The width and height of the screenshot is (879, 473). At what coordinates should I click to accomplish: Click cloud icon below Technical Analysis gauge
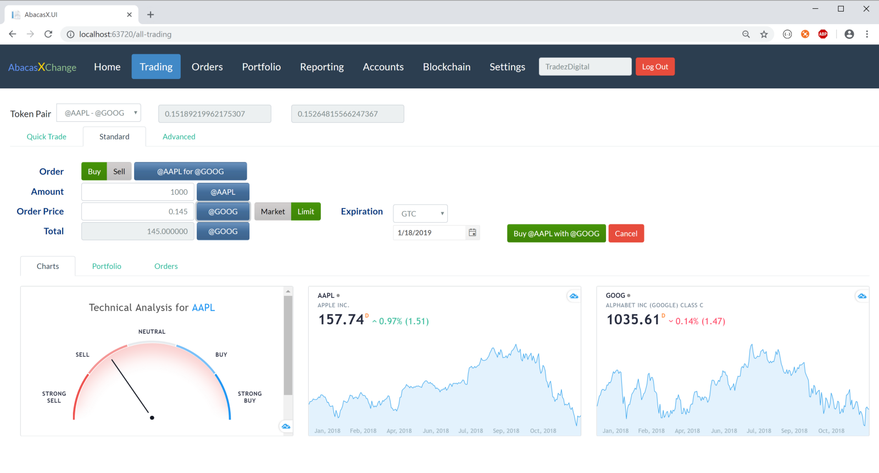point(286,426)
